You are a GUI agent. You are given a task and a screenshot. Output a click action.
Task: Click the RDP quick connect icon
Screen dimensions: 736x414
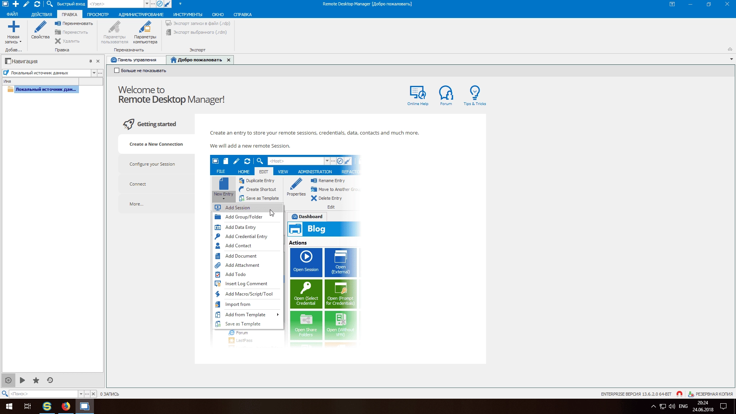click(x=160, y=4)
